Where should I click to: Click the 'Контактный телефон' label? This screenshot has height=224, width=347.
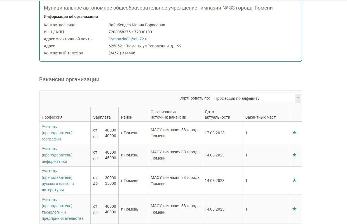click(x=64, y=53)
